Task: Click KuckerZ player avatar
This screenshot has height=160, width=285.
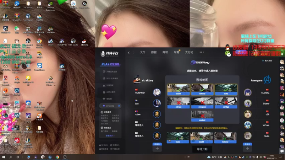Action: point(248,92)
